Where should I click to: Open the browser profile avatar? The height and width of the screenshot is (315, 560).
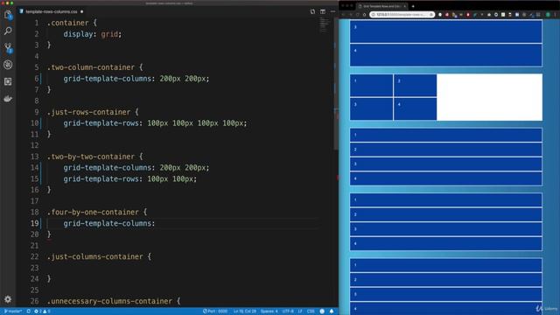(x=548, y=15)
